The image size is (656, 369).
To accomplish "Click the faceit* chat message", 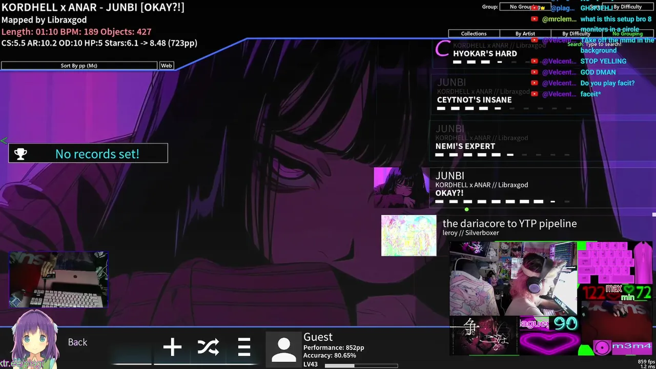I will click(x=590, y=94).
